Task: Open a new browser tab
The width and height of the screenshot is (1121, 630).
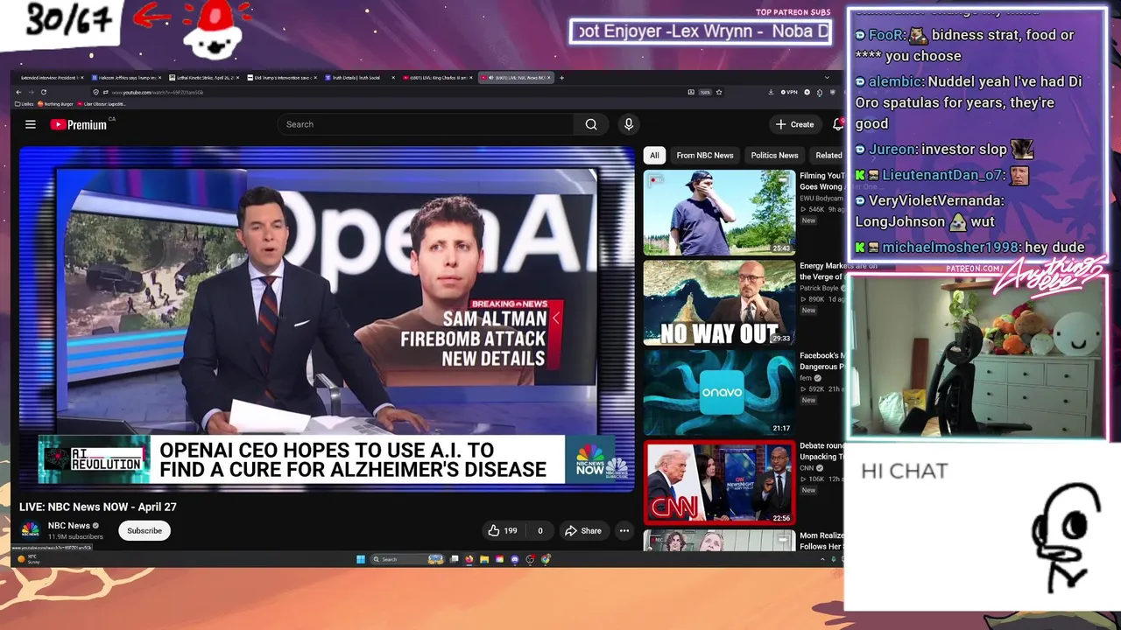Action: pyautogui.click(x=562, y=78)
